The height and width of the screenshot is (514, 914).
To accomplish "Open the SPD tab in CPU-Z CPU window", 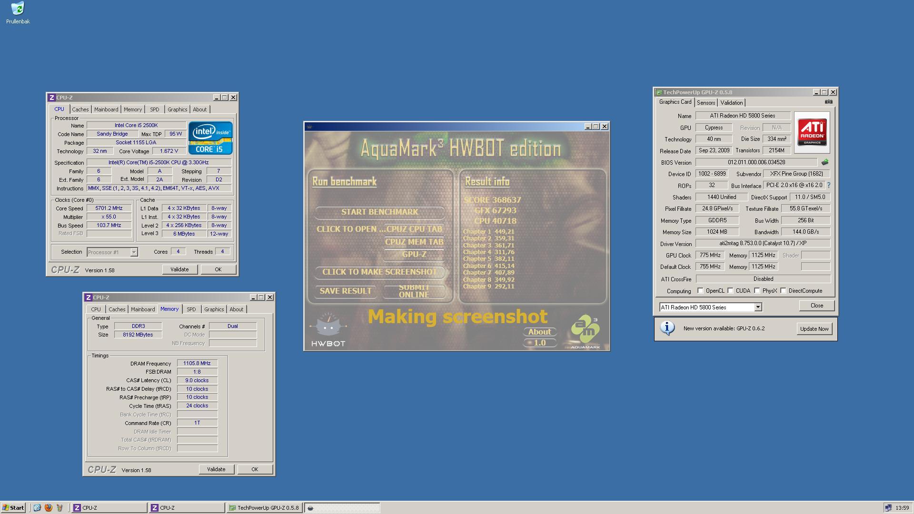I will pyautogui.click(x=154, y=109).
